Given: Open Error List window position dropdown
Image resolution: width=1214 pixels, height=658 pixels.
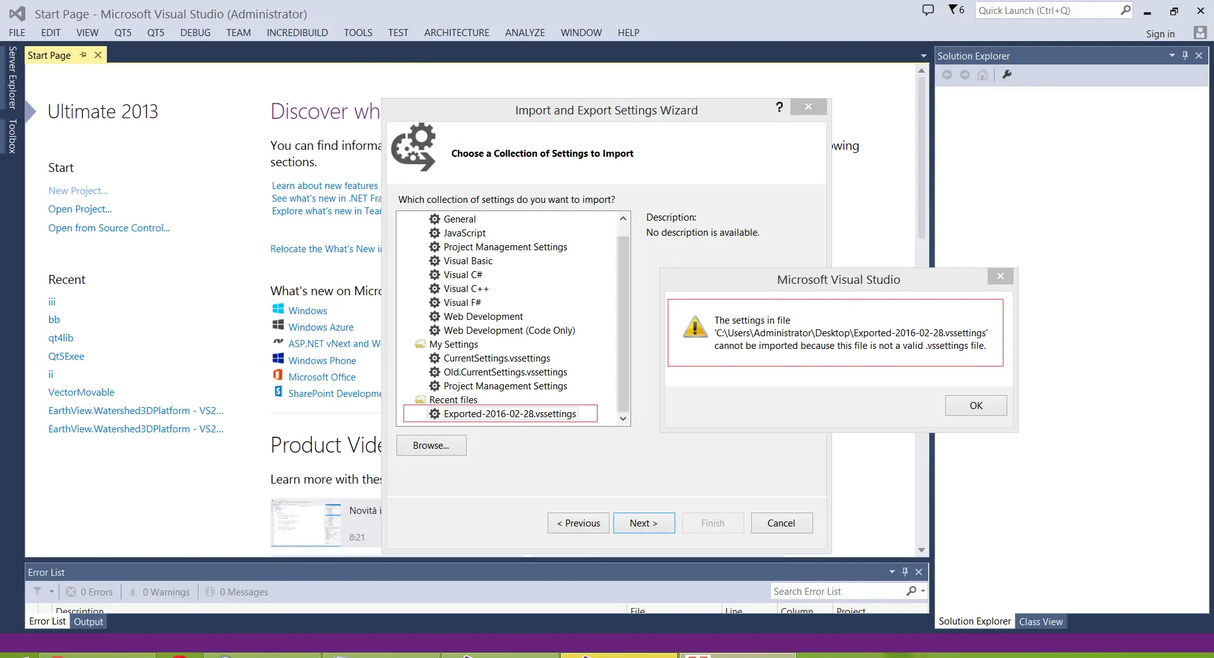Looking at the screenshot, I should 892,572.
